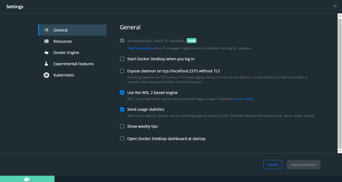The height and width of the screenshot is (182, 342).
Task: Click the General sliders icon in sidebar
Action: tap(47, 30)
